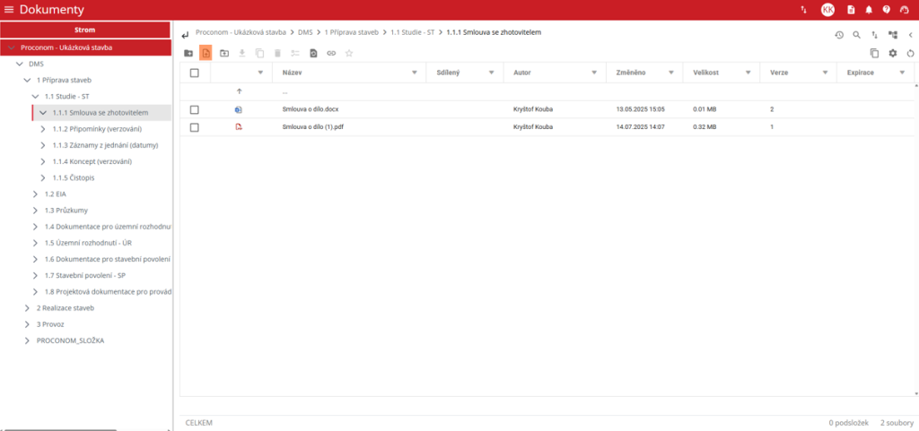The image size is (919, 431).
Task: Open notifications bell in the header
Action: click(x=869, y=10)
